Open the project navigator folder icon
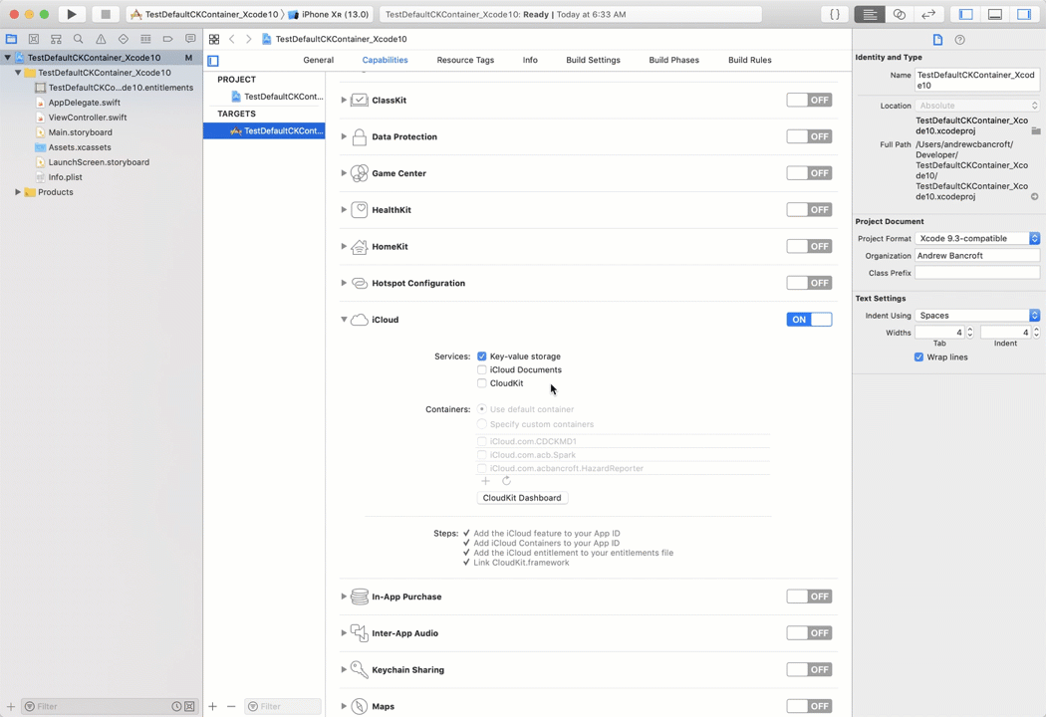1046x717 pixels. [11, 39]
